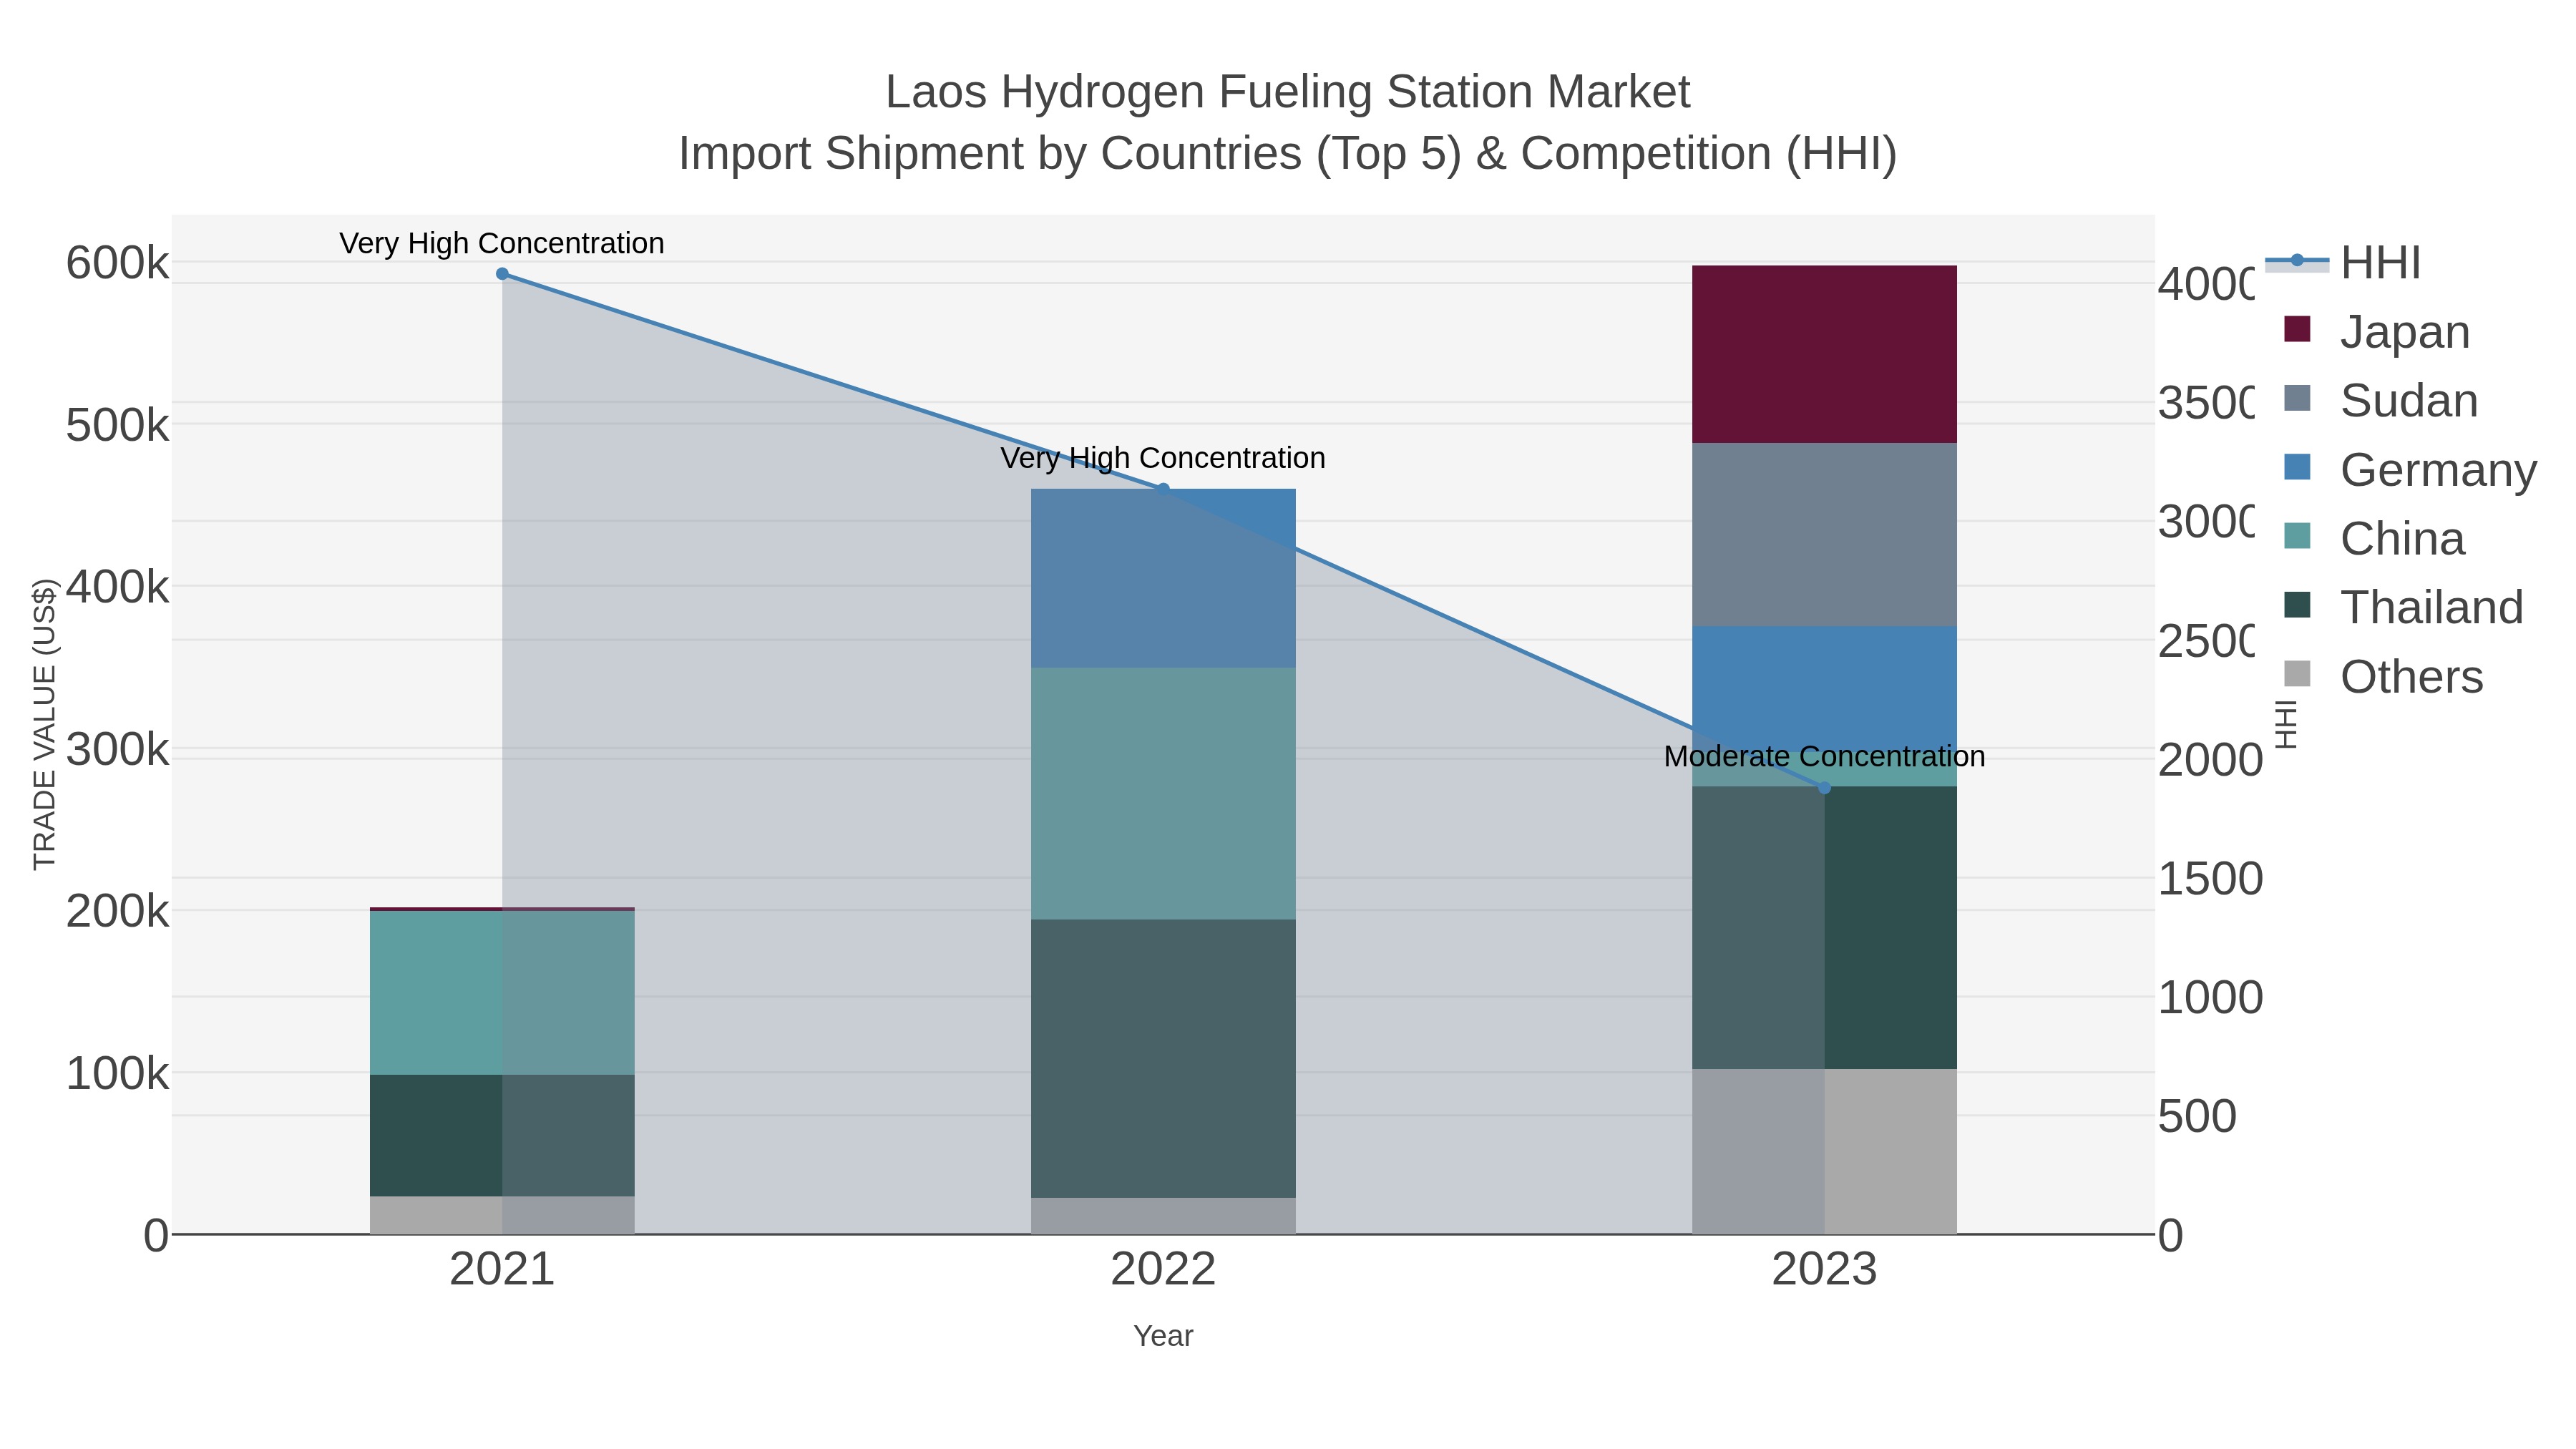2576x1449 pixels.
Task: Select the Thailand segment in 2022 bar
Action: point(1163,1059)
